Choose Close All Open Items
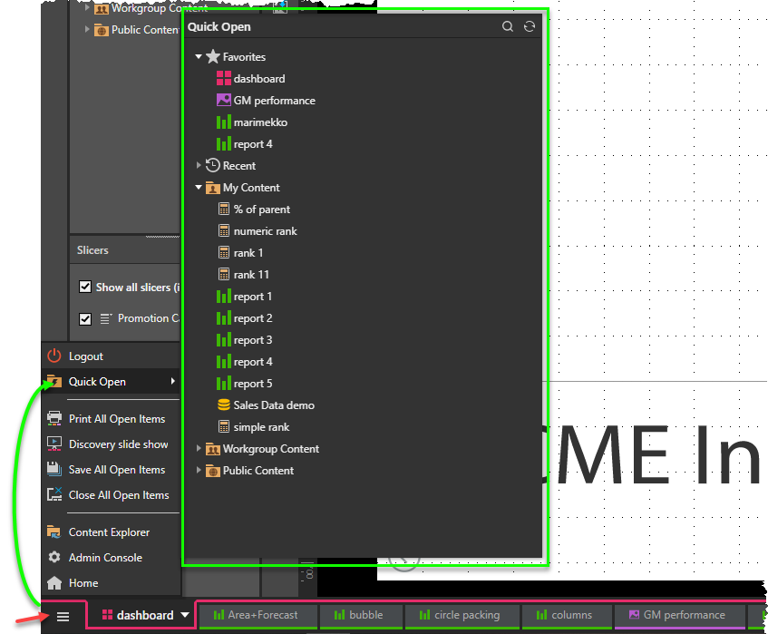The image size is (768, 634). click(118, 495)
